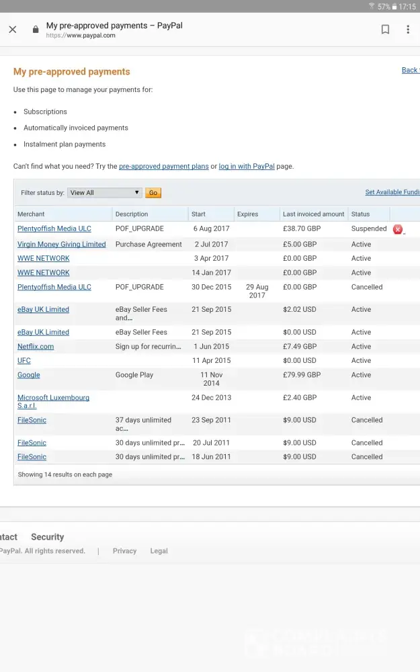Open the Filter status View All dropdown
Viewport: 420px width, 672px height.
pyautogui.click(x=105, y=193)
